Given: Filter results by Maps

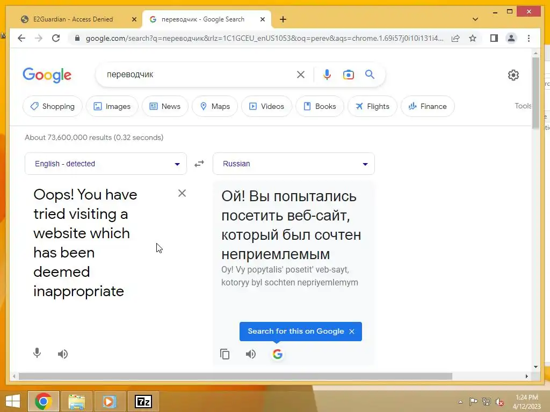Looking at the screenshot, I should coord(215,106).
